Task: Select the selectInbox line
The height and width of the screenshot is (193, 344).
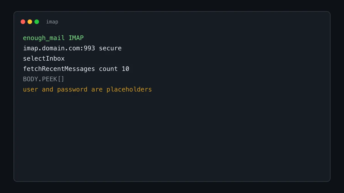Action: point(44,59)
